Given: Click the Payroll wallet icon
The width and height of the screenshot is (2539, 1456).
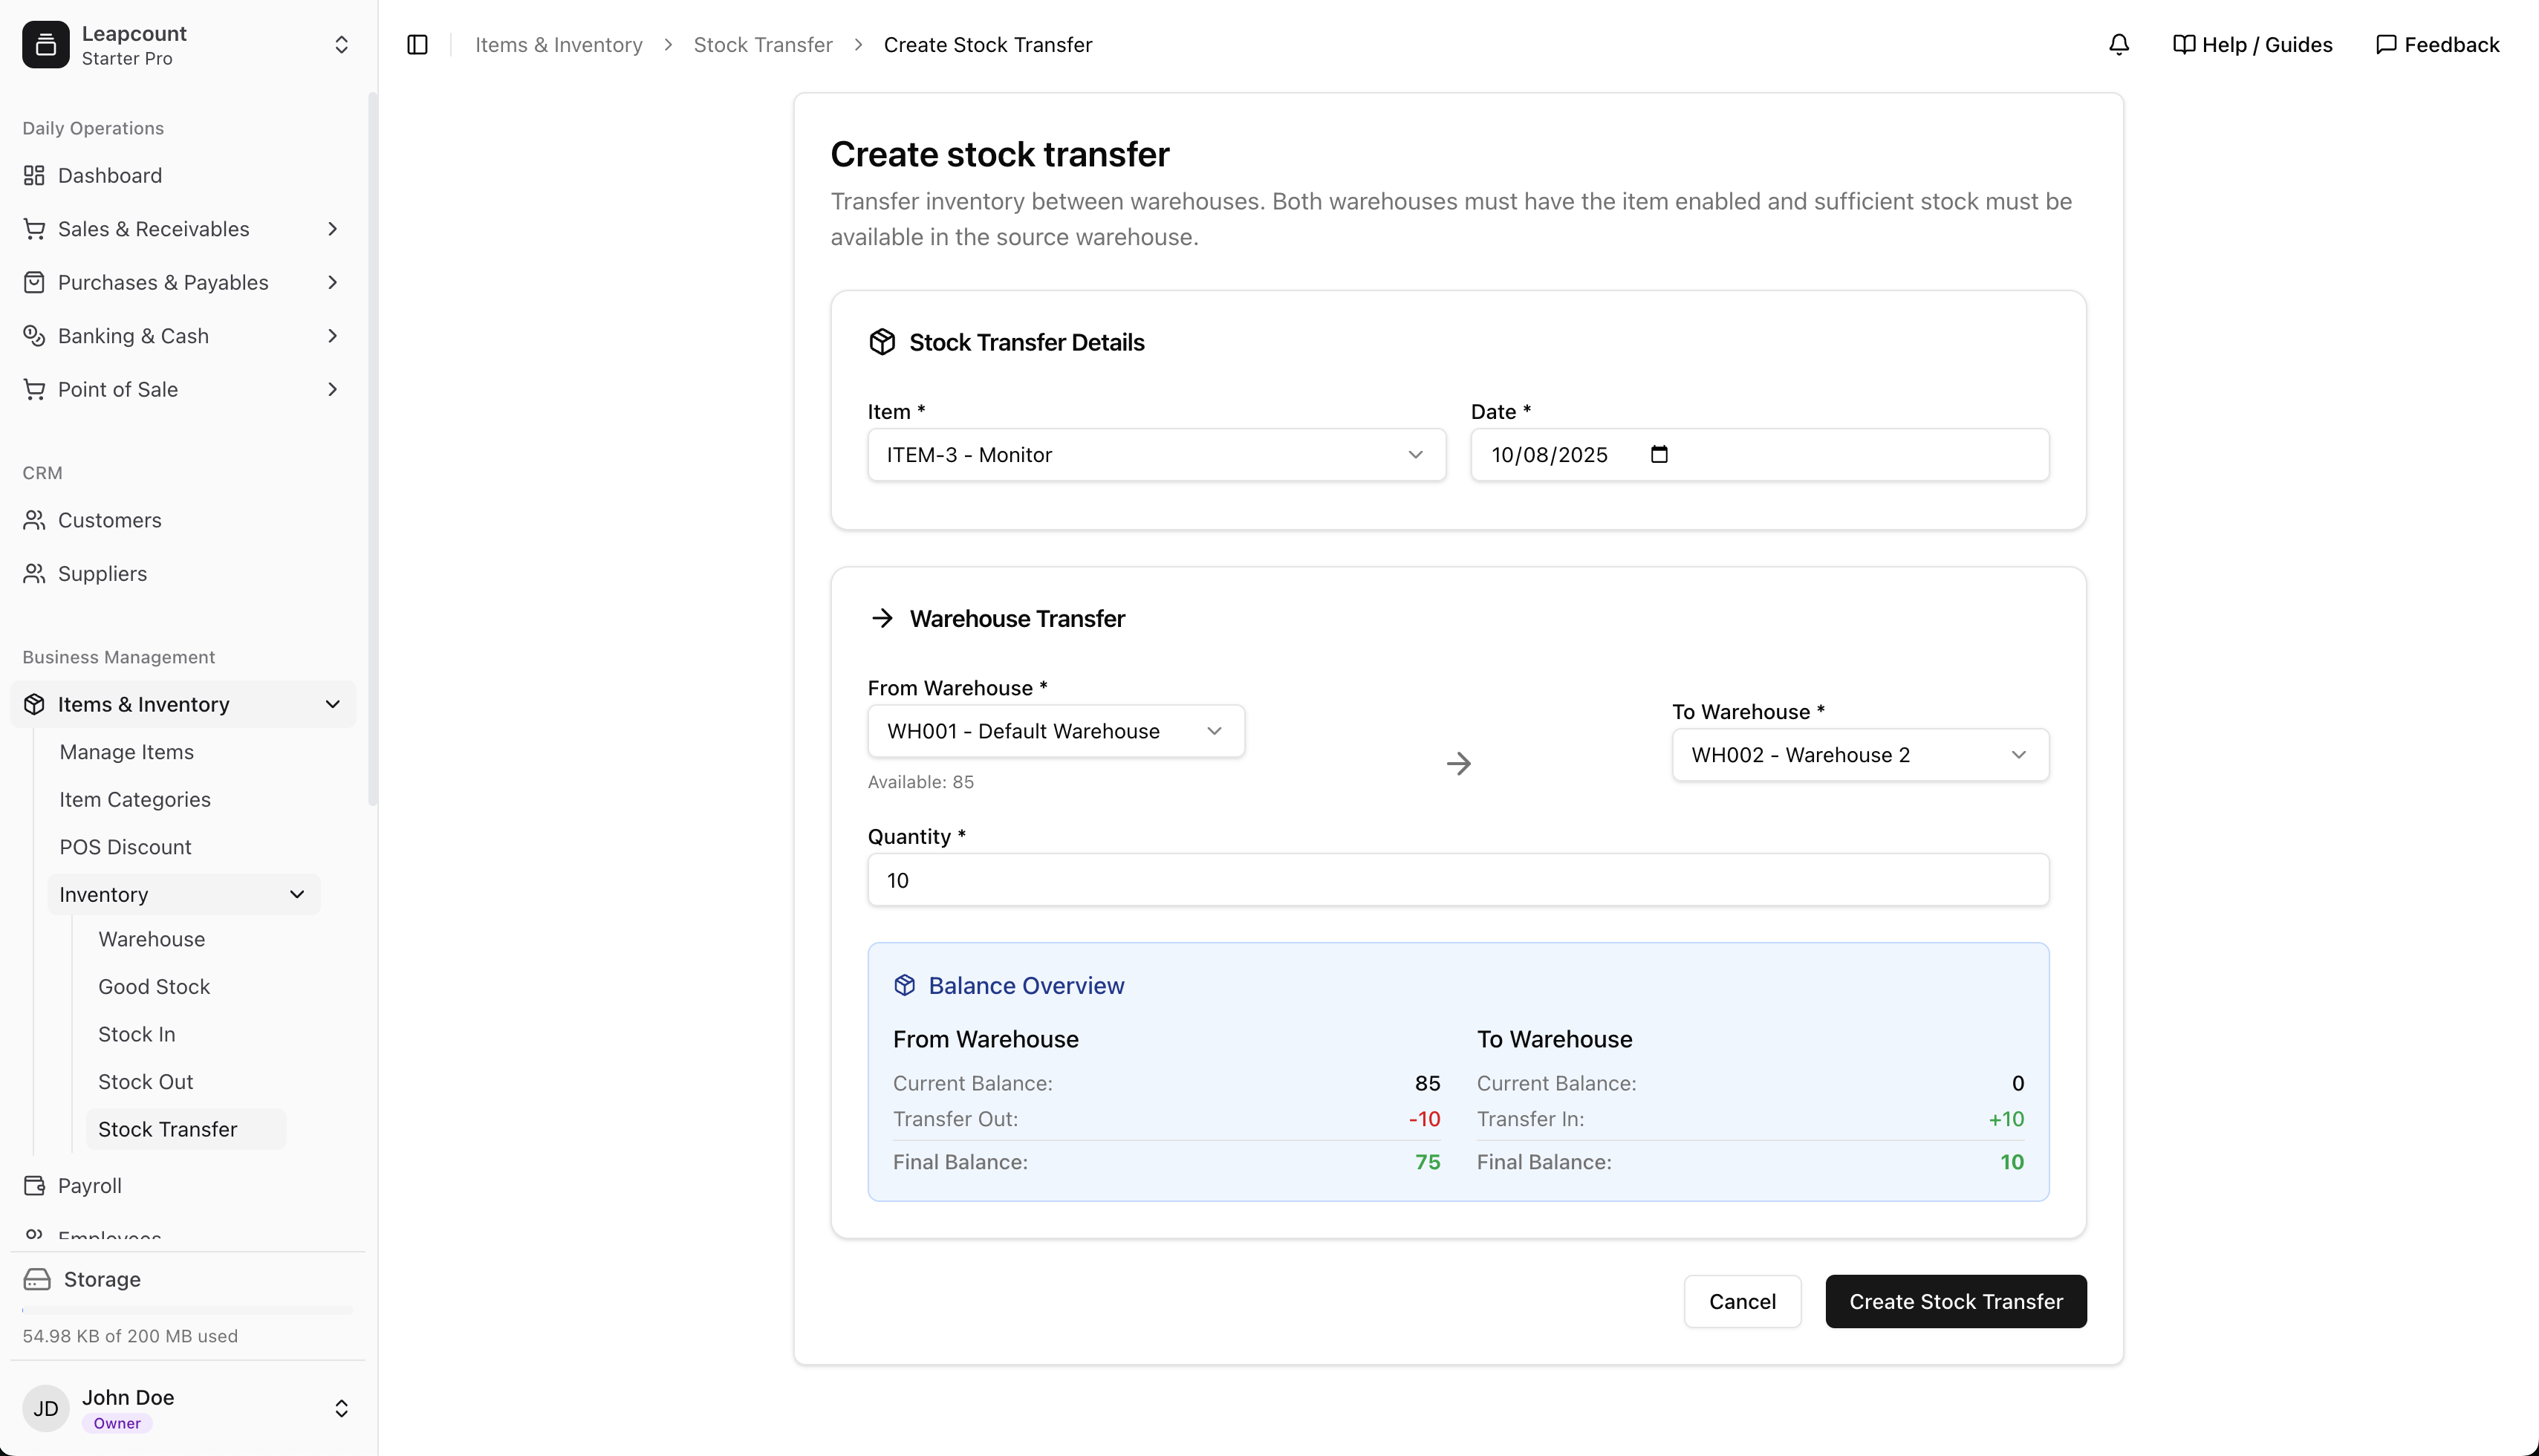Looking at the screenshot, I should click(34, 1186).
